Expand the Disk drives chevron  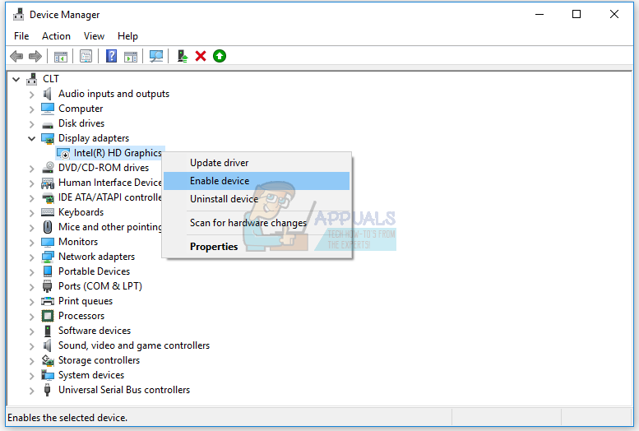click(32, 124)
